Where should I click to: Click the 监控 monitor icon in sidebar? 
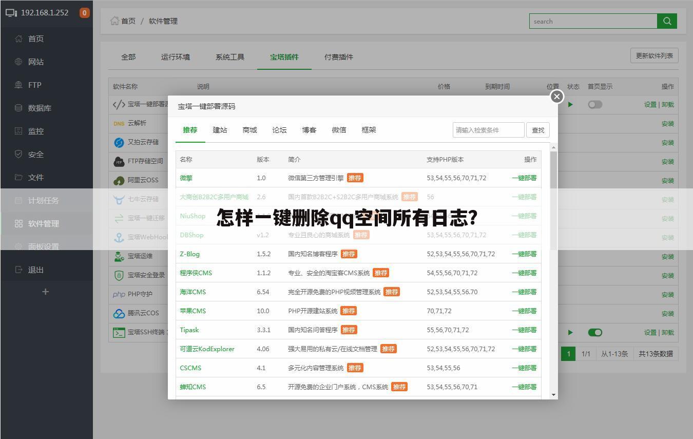18,131
